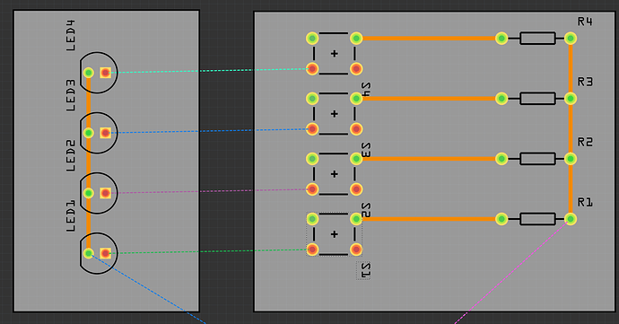Select the left-hand pad of resistor R2
The width and height of the screenshot is (619, 324).
click(x=501, y=159)
